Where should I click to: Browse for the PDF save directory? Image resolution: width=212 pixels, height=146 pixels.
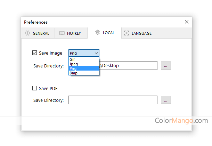click(x=166, y=100)
